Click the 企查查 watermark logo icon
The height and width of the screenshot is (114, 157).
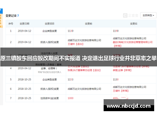[125, 15]
